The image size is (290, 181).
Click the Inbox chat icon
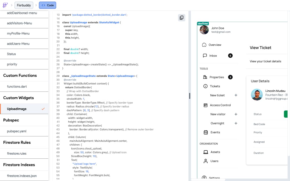205,56
